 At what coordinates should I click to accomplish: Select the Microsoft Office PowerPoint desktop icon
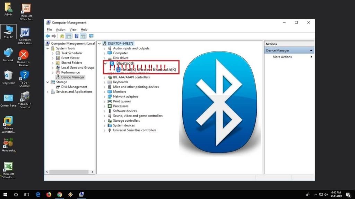point(26,12)
